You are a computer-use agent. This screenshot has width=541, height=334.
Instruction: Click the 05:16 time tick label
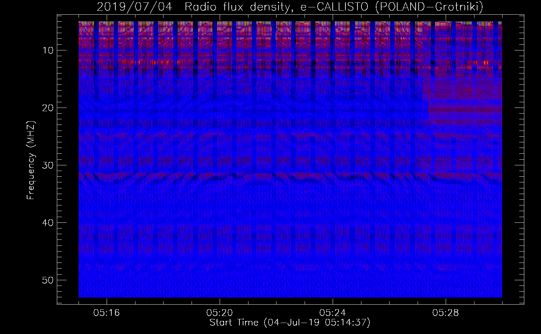(107, 313)
